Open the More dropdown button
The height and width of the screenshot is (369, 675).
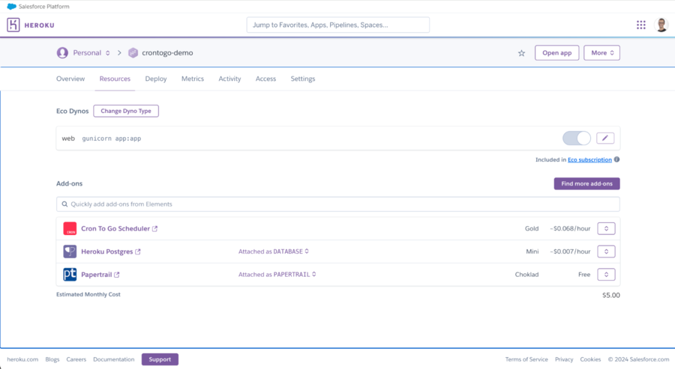pos(601,53)
